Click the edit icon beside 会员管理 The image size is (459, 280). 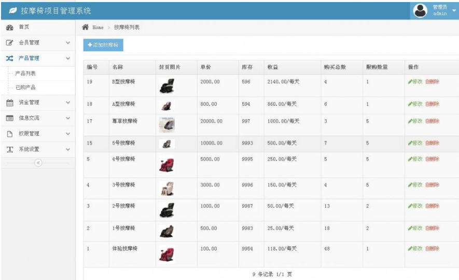tap(9, 43)
